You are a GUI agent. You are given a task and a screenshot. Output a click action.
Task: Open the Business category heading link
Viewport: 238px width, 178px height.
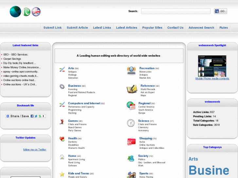click(74, 86)
